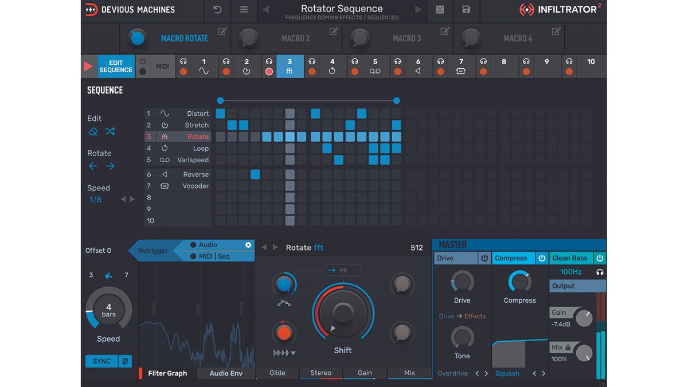Click the EDIT SEQUENCE button

pos(116,67)
